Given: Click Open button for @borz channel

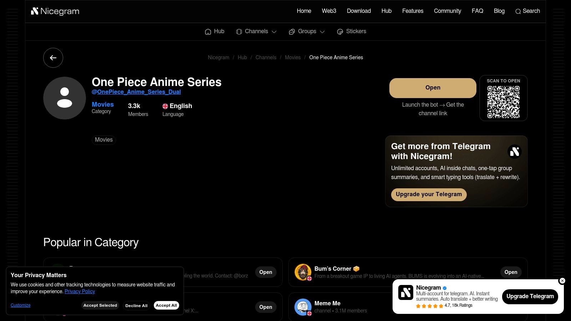Looking at the screenshot, I should [x=266, y=272].
